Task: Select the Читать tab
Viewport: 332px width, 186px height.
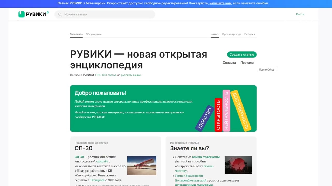Action: coord(215,34)
